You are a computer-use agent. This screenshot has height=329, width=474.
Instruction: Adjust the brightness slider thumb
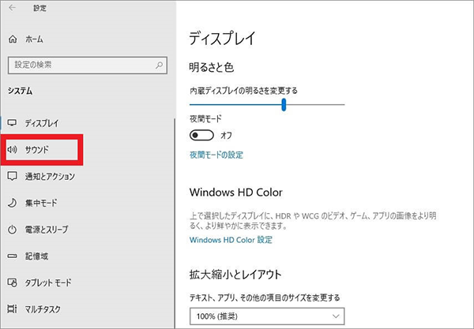click(284, 104)
